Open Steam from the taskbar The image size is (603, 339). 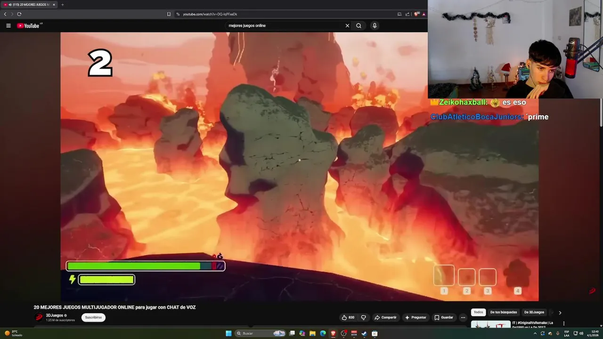364,333
